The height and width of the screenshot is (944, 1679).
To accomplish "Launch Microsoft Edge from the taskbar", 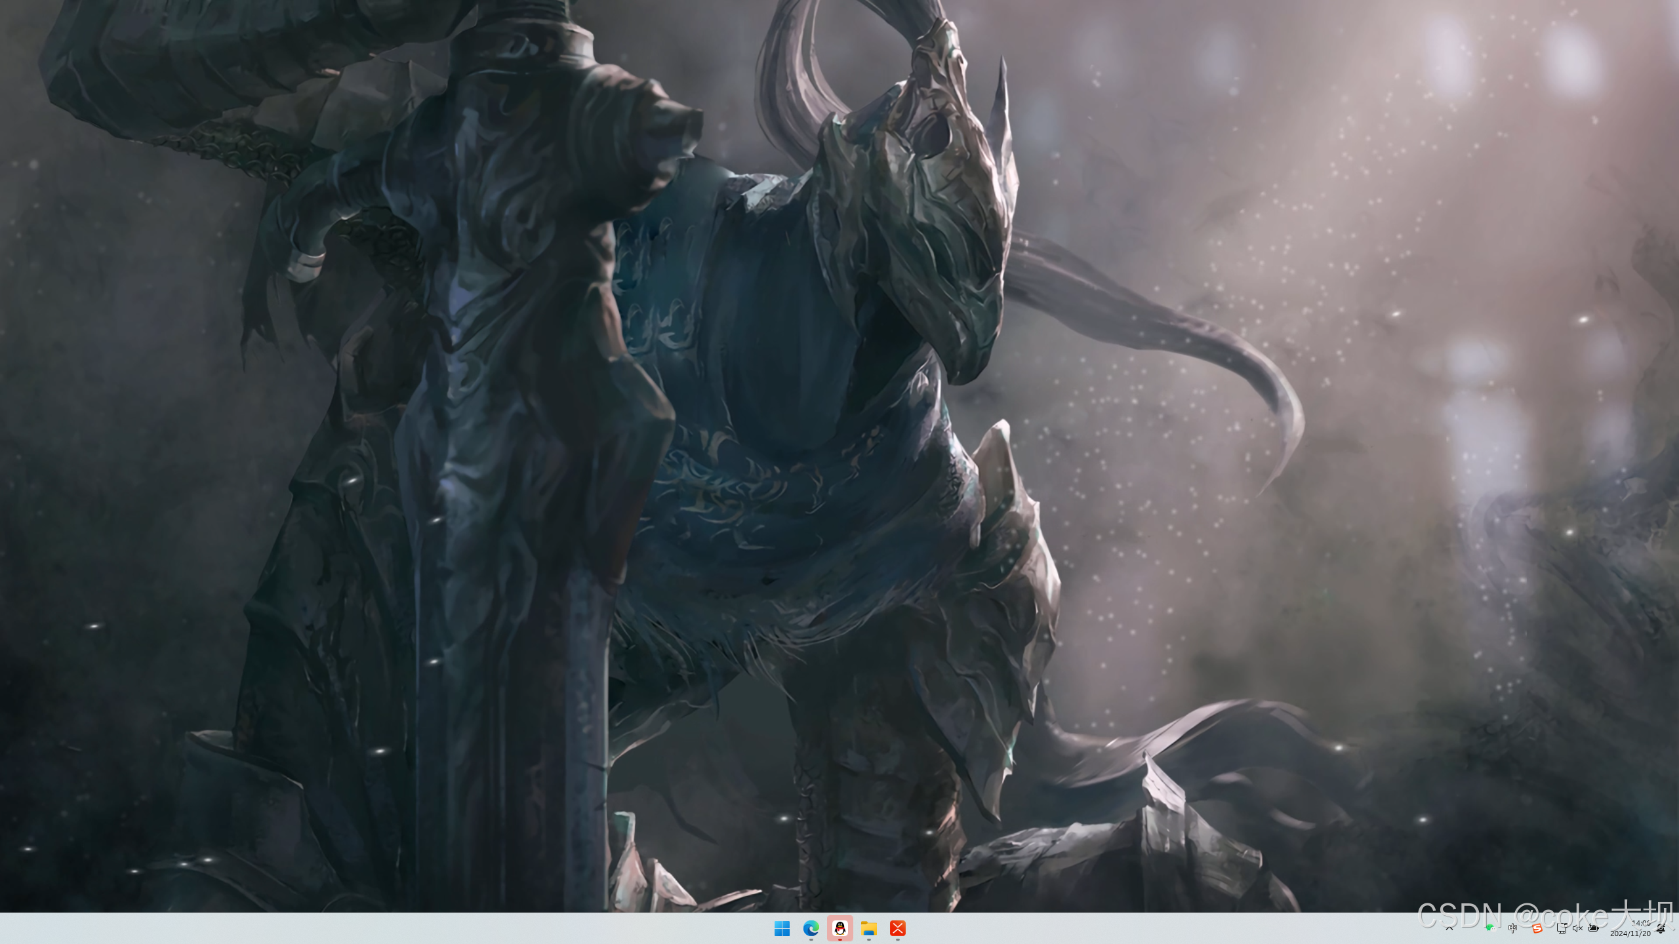I will pyautogui.click(x=811, y=928).
